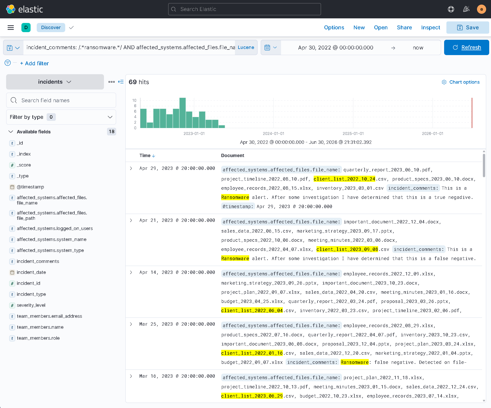This screenshot has height=408, width=491.
Task: Click the Lucene query input field
Action: point(129,47)
